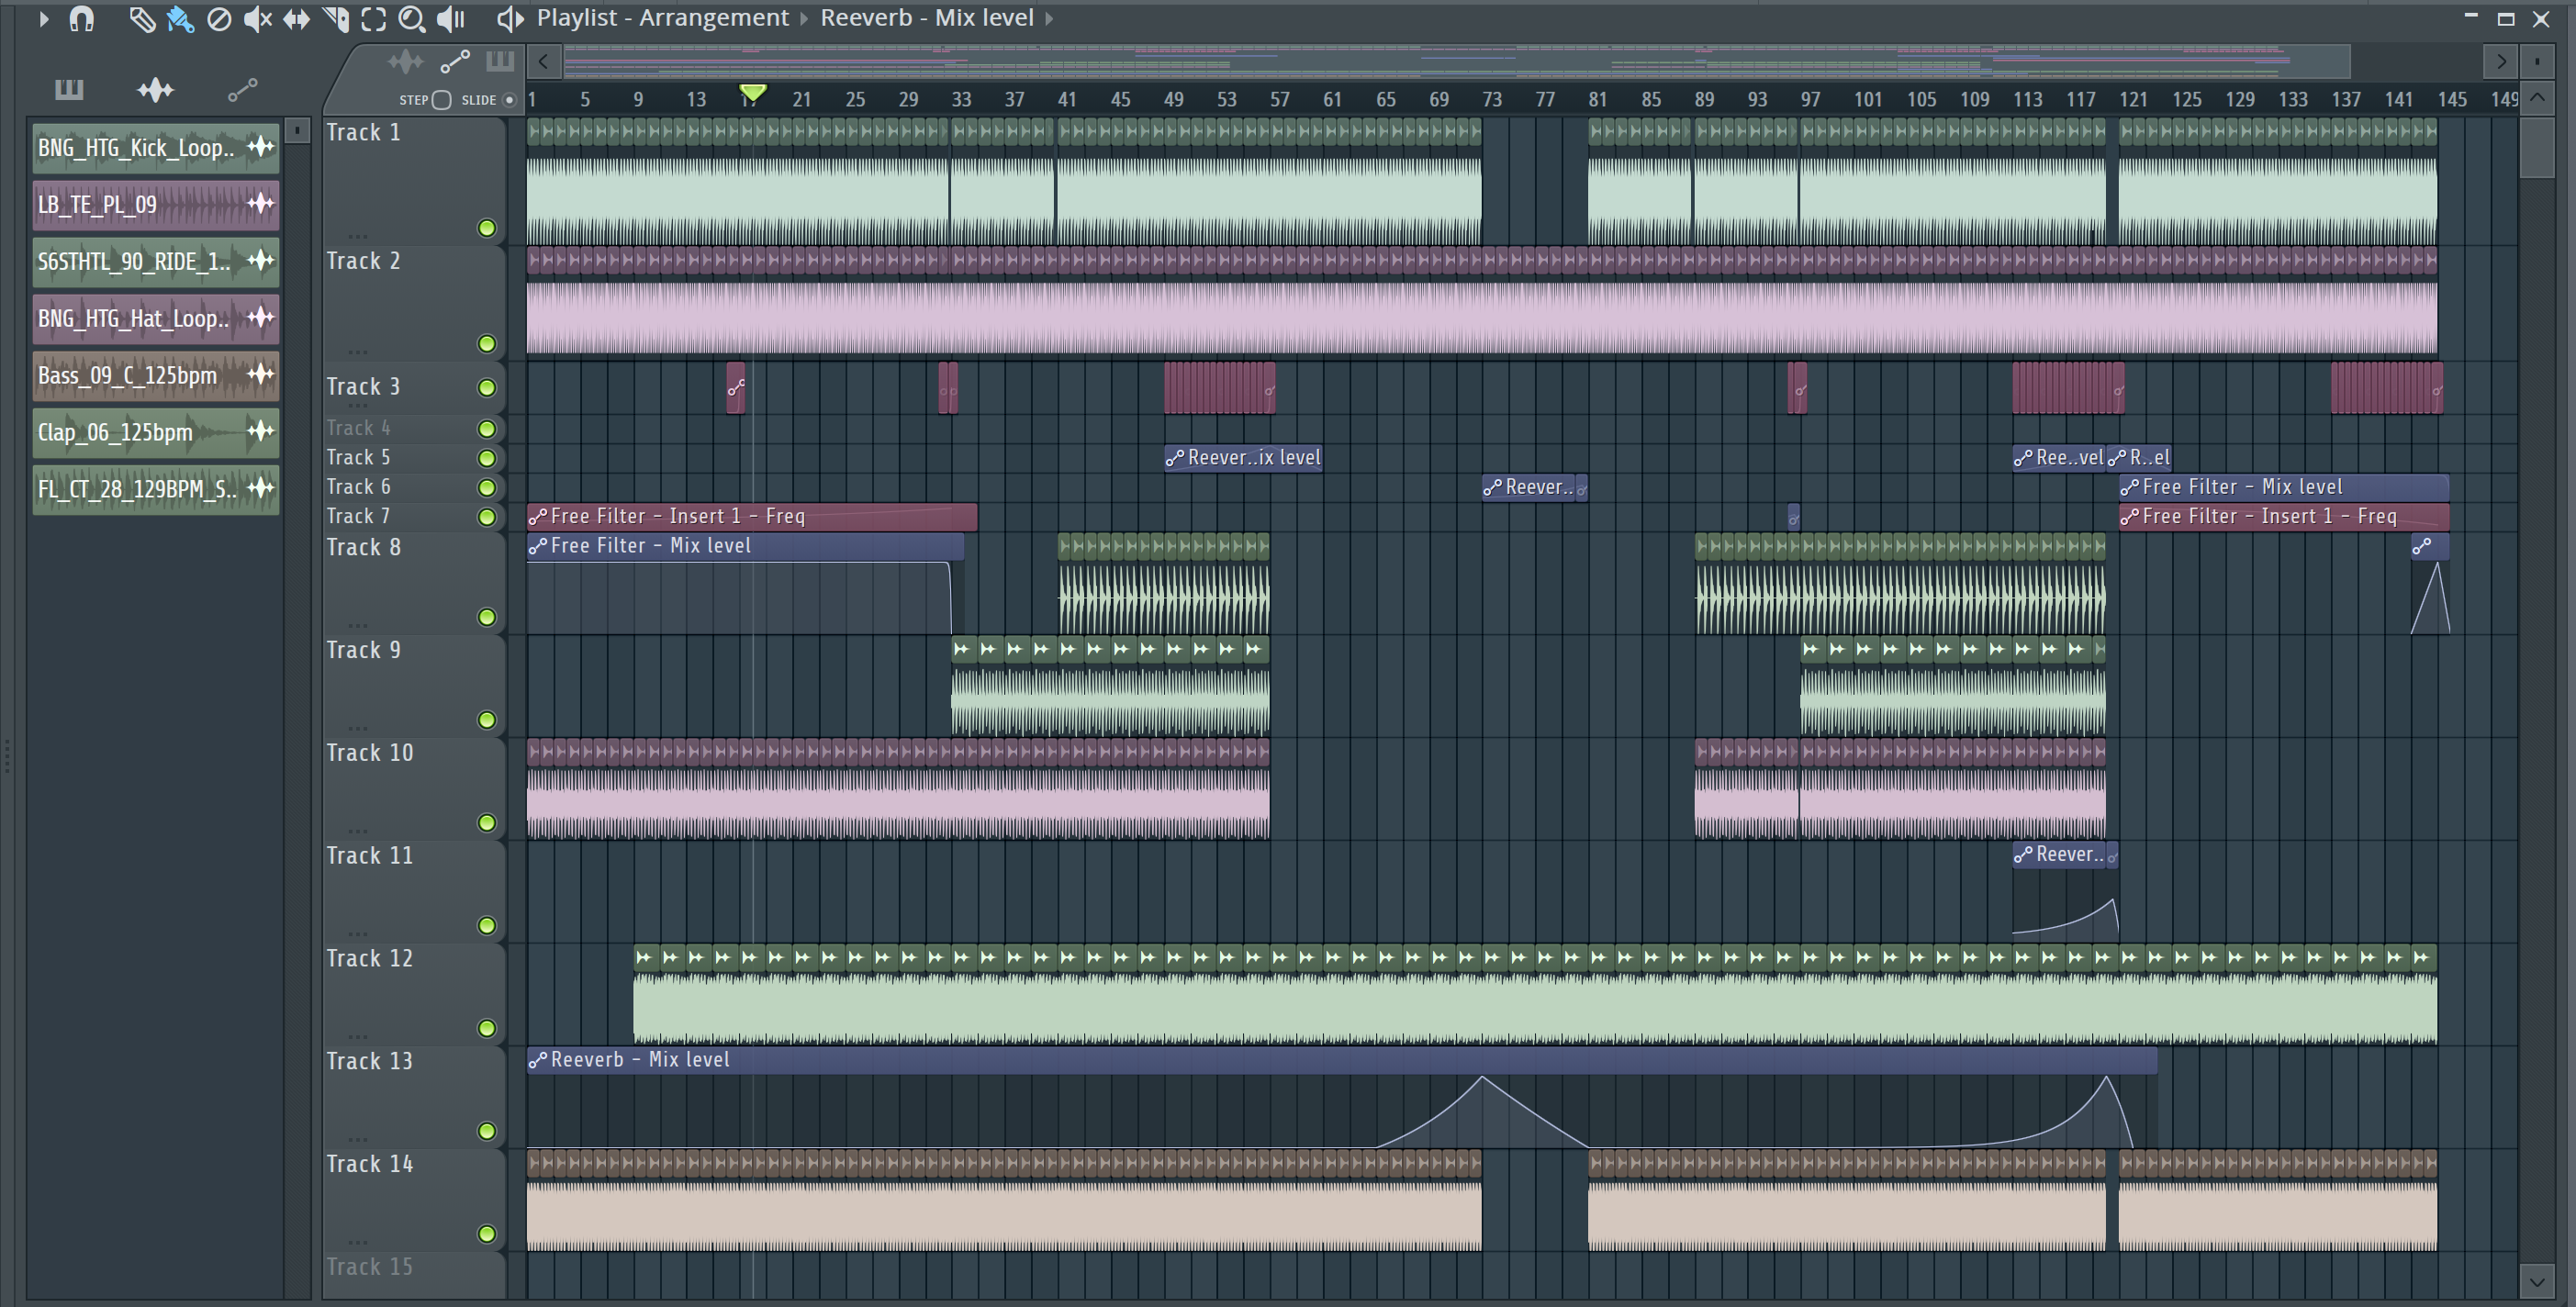The width and height of the screenshot is (2576, 1307).
Task: Click the Playlist - Arrangement title
Action: coord(662,18)
